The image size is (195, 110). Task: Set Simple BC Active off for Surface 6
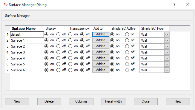tap(127, 70)
